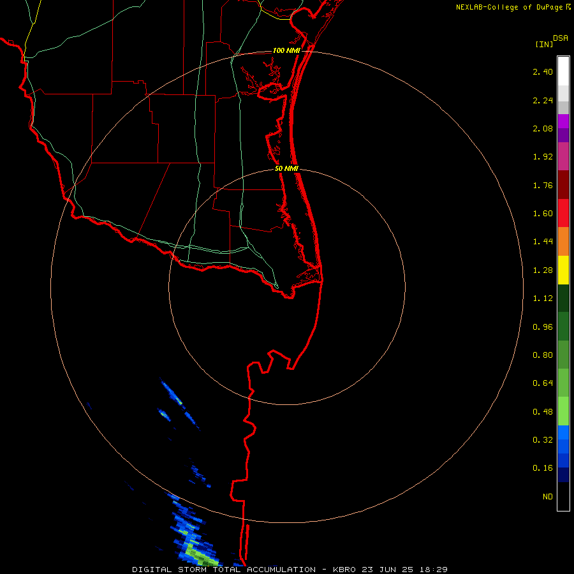Select the 1.44 legend value
Image resolution: width=574 pixels, height=574 pixels.
pos(543,242)
